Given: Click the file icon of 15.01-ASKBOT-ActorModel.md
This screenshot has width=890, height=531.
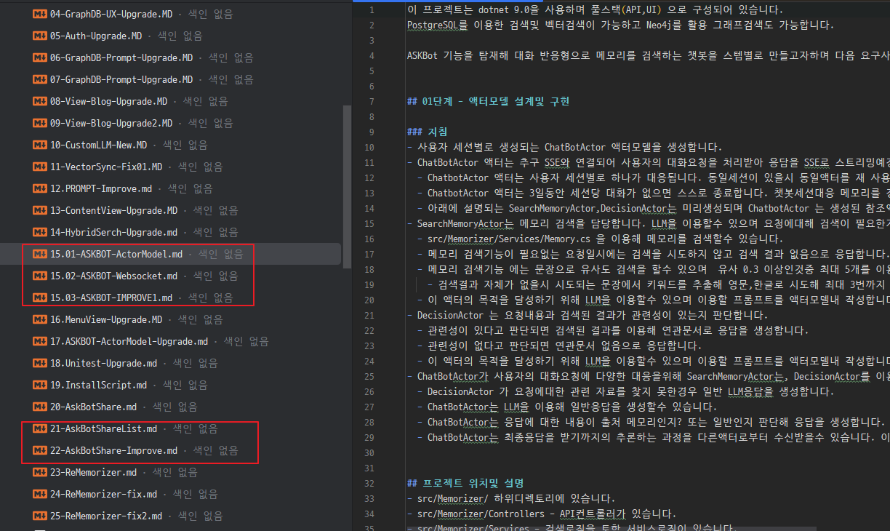Looking at the screenshot, I should [x=41, y=254].
